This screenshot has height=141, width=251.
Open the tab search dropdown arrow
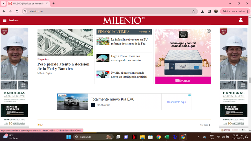pyautogui.click(x=3, y=3)
